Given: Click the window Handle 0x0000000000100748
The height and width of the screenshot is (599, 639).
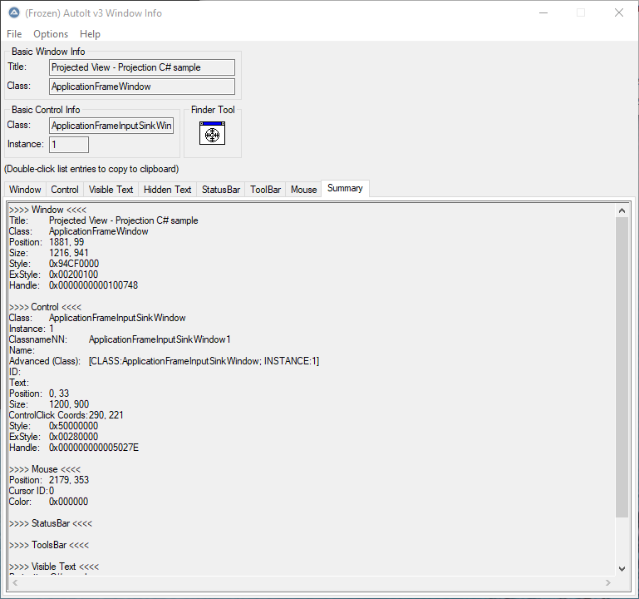Looking at the screenshot, I should pos(93,285).
